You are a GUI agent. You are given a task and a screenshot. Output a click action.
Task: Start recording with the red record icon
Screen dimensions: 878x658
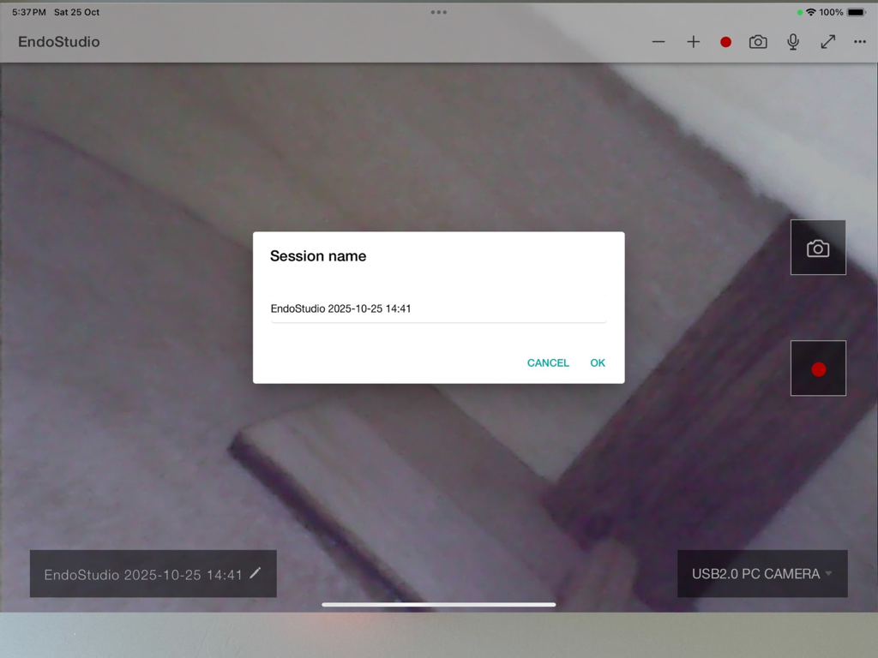click(x=725, y=41)
